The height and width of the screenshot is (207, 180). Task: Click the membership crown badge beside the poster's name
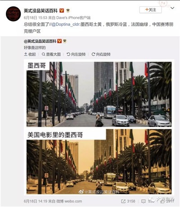point(68,11)
